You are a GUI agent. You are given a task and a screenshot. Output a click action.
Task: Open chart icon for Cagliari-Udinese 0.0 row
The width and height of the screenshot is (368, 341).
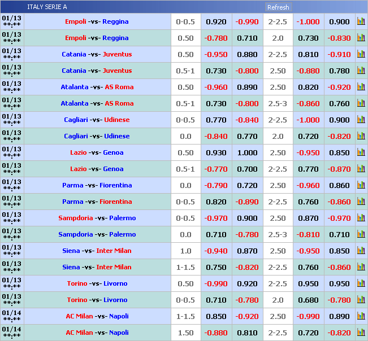click(361, 136)
